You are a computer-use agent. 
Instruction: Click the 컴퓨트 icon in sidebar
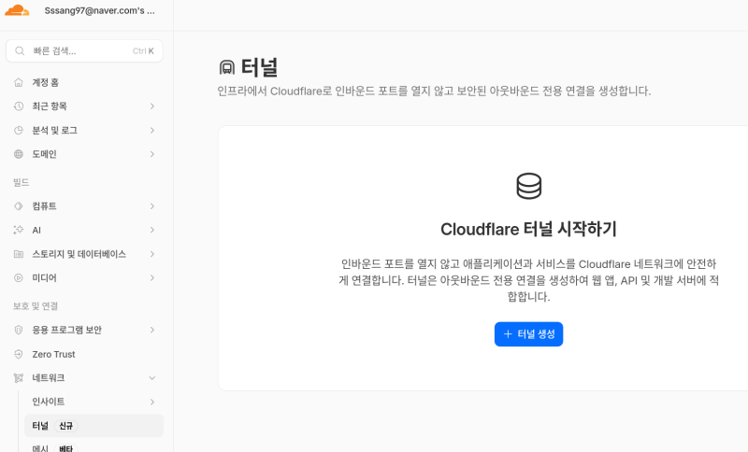point(19,205)
